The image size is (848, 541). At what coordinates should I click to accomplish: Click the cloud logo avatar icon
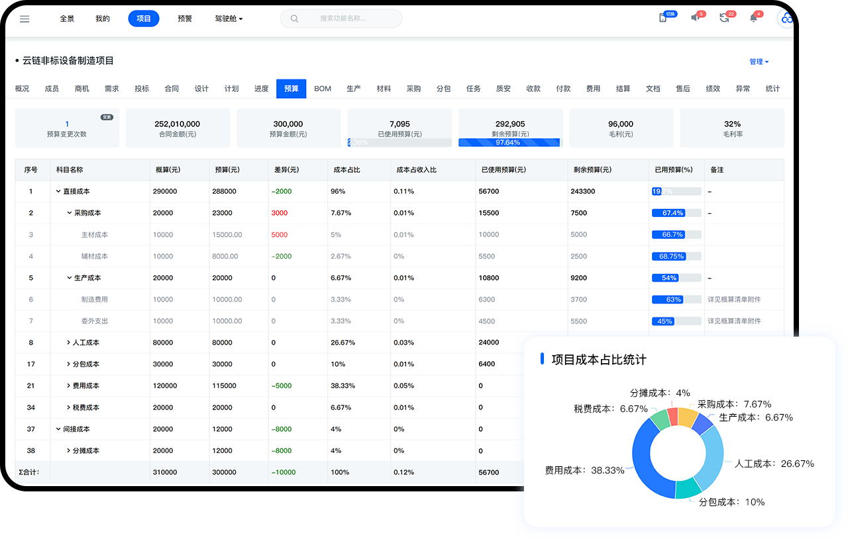pos(786,19)
